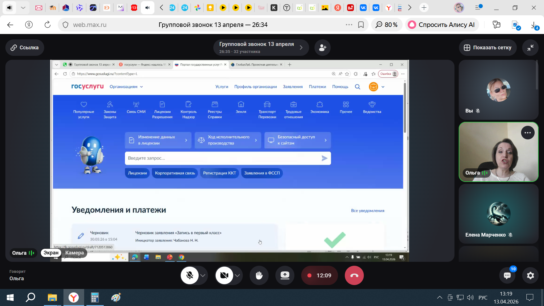Screen dimensions: 544x306
Task: Open call settings gear
Action: 530,275
